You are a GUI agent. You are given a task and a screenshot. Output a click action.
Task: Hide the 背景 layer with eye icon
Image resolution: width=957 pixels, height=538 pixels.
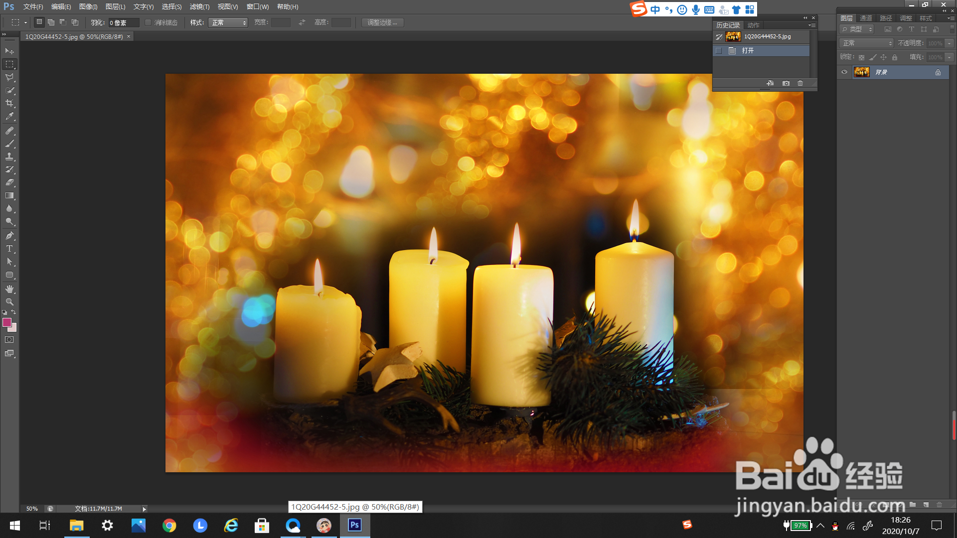click(x=844, y=72)
